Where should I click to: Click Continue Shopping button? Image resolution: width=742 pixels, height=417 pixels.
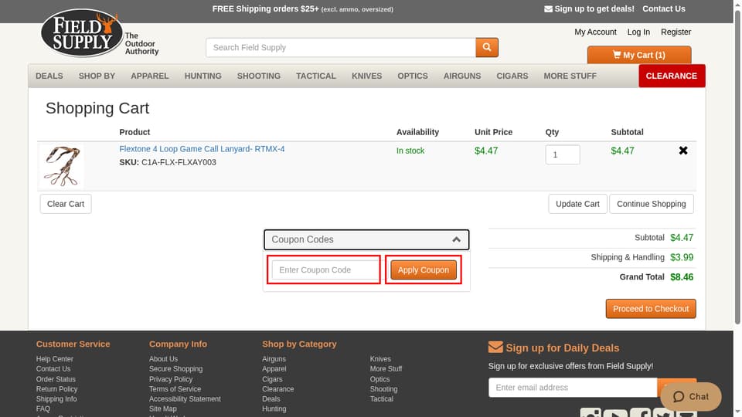651,204
